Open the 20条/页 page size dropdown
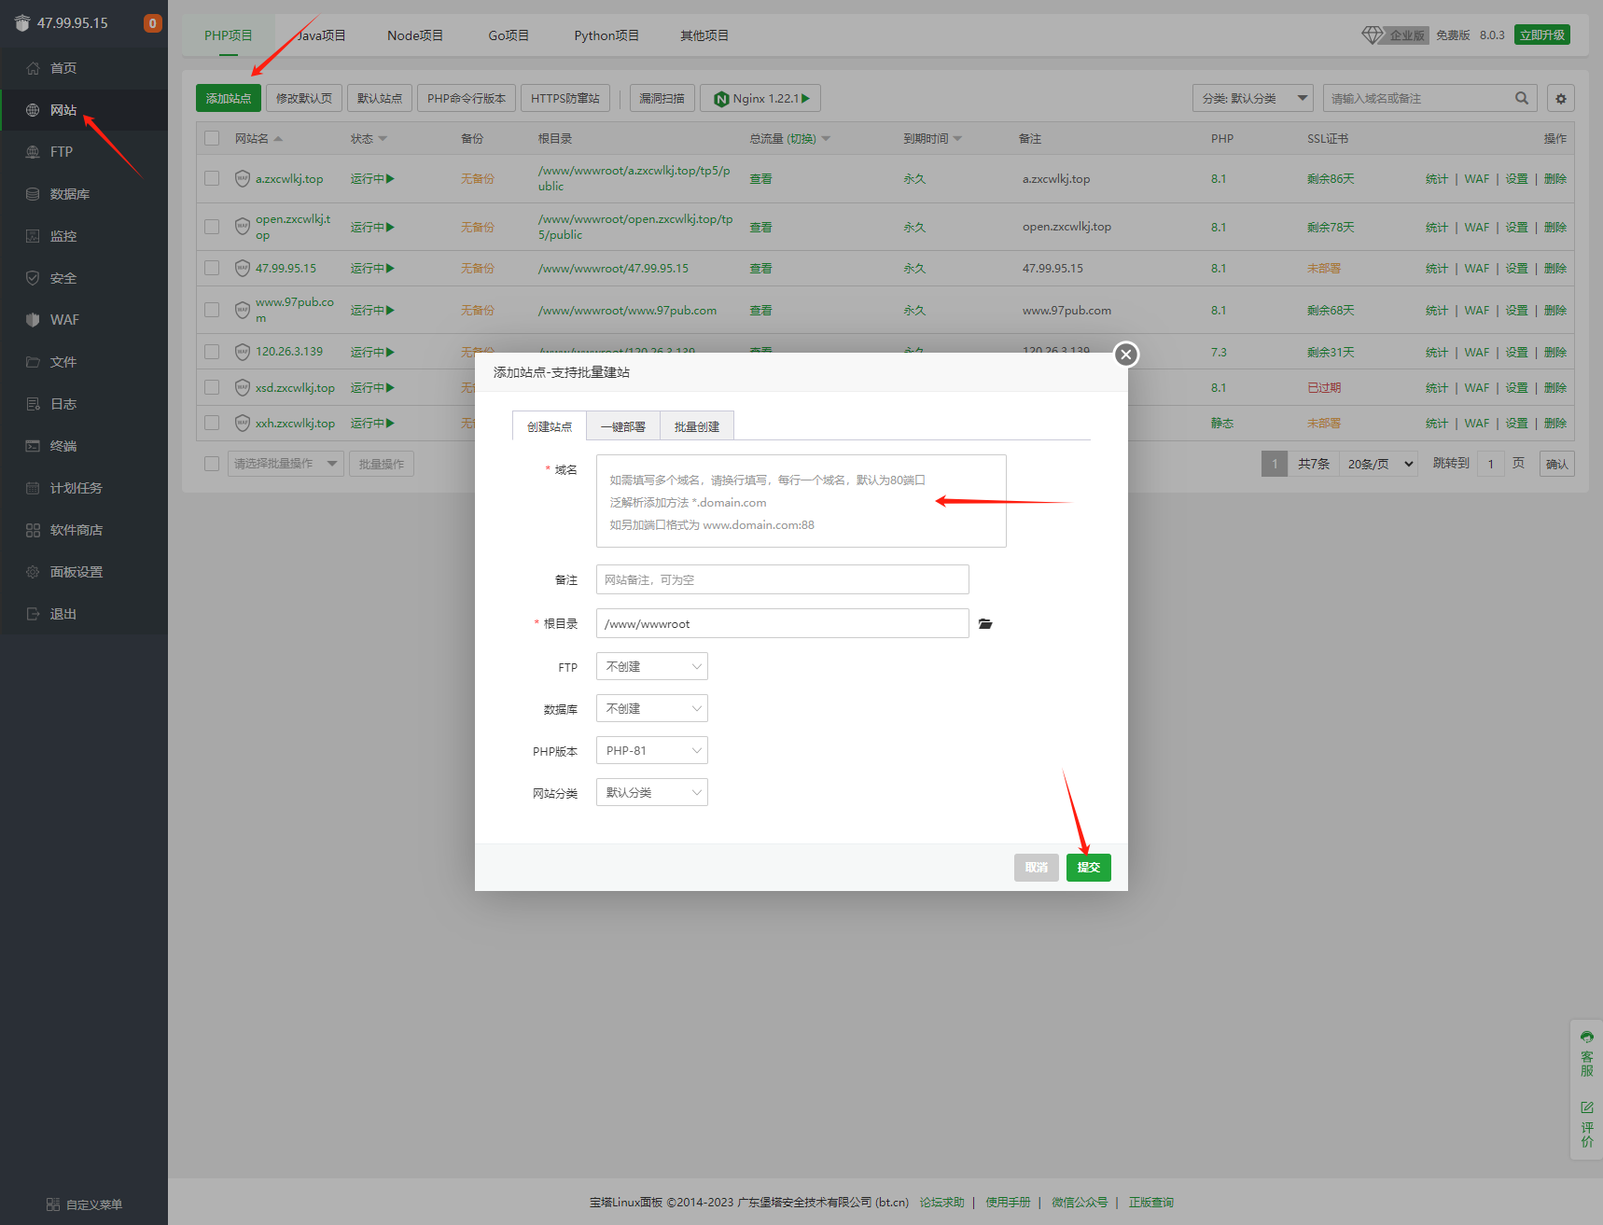Viewport: 1603px width, 1225px height. point(1379,464)
